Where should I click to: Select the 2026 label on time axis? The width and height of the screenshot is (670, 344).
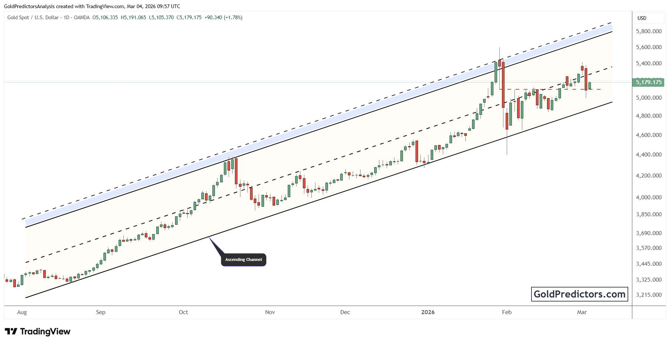click(x=428, y=312)
